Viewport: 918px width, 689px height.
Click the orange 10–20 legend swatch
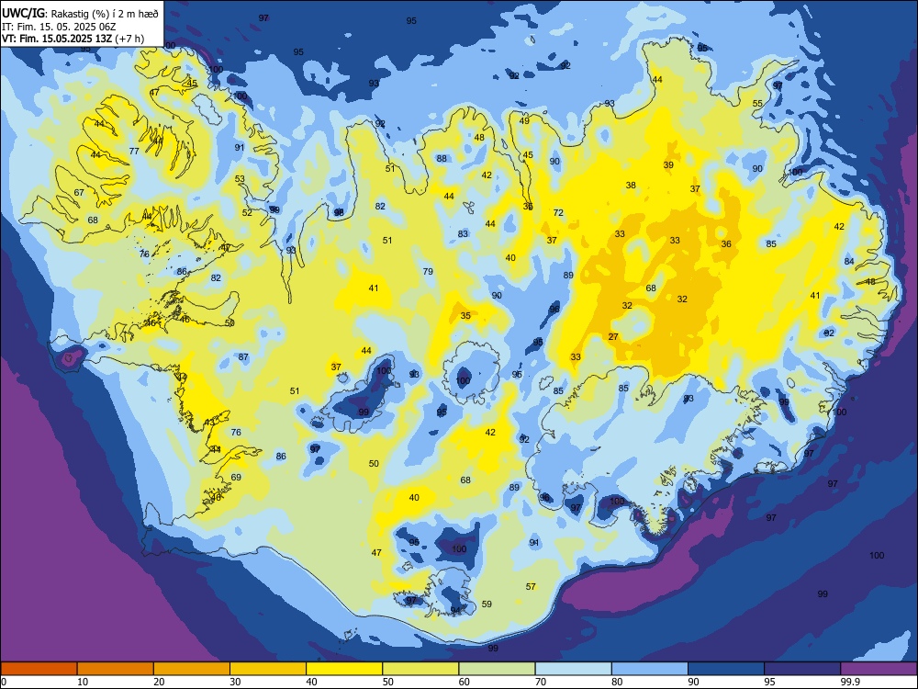coord(116,669)
